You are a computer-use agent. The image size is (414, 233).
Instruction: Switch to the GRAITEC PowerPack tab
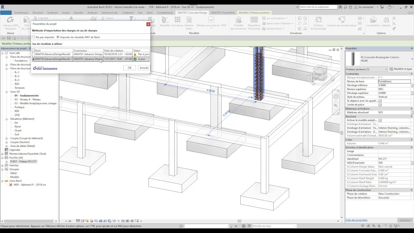223,13
